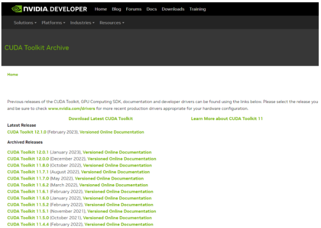321x228 pixels.
Task: Open the Home nav item
Action: 101,9
